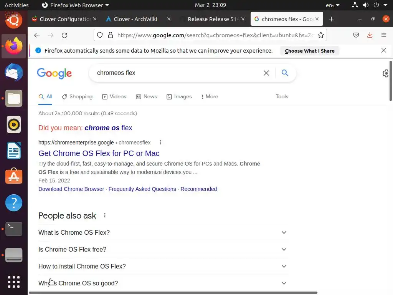Select the Videos results tab

(114, 96)
